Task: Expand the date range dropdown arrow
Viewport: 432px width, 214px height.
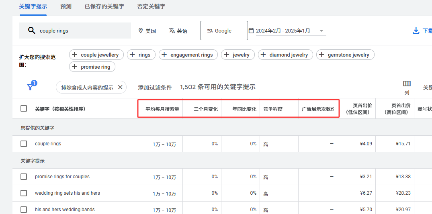Action: click(x=321, y=31)
